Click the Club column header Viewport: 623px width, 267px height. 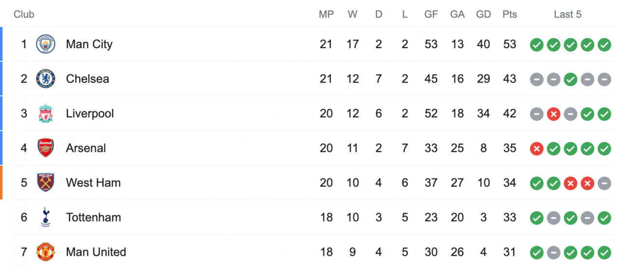(x=24, y=15)
